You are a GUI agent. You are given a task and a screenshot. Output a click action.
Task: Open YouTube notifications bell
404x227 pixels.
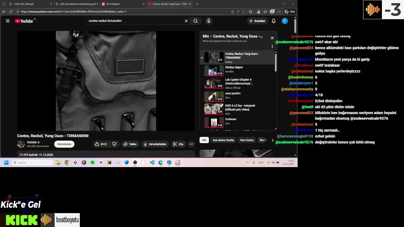(x=274, y=21)
